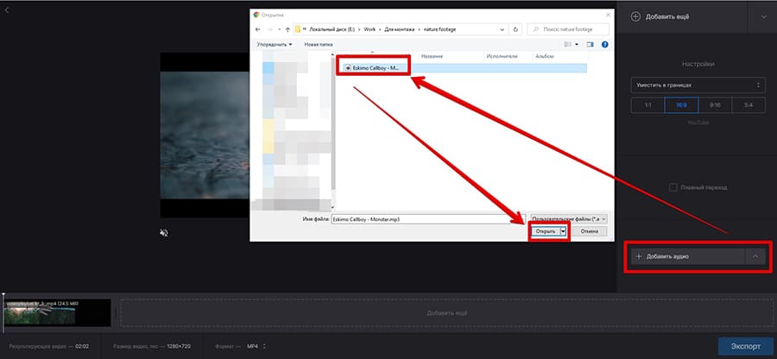
Task: Click the Экспорт button
Action: [746, 346]
